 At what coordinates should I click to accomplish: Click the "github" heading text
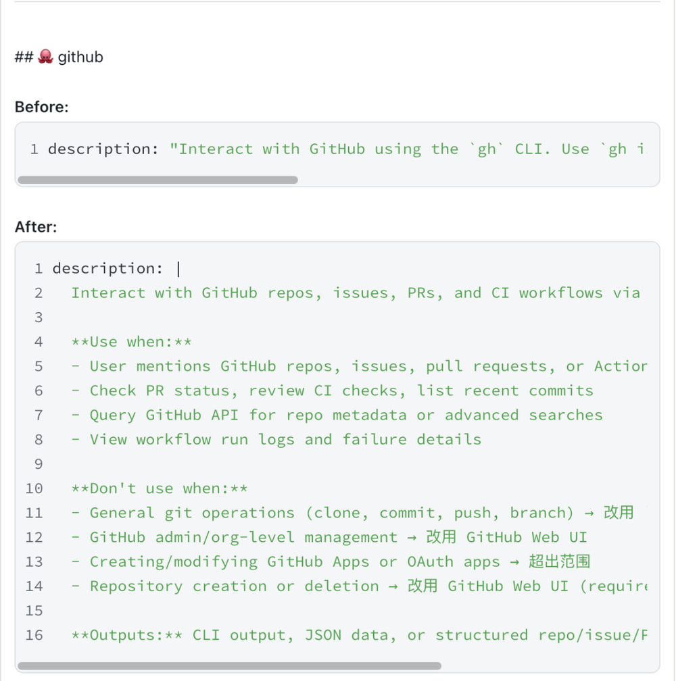click(80, 57)
